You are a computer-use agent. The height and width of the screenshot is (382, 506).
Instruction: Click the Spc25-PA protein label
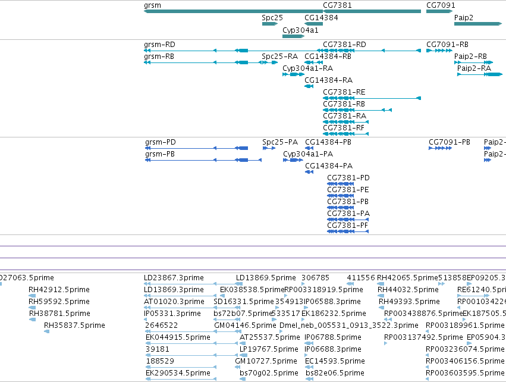click(x=280, y=142)
